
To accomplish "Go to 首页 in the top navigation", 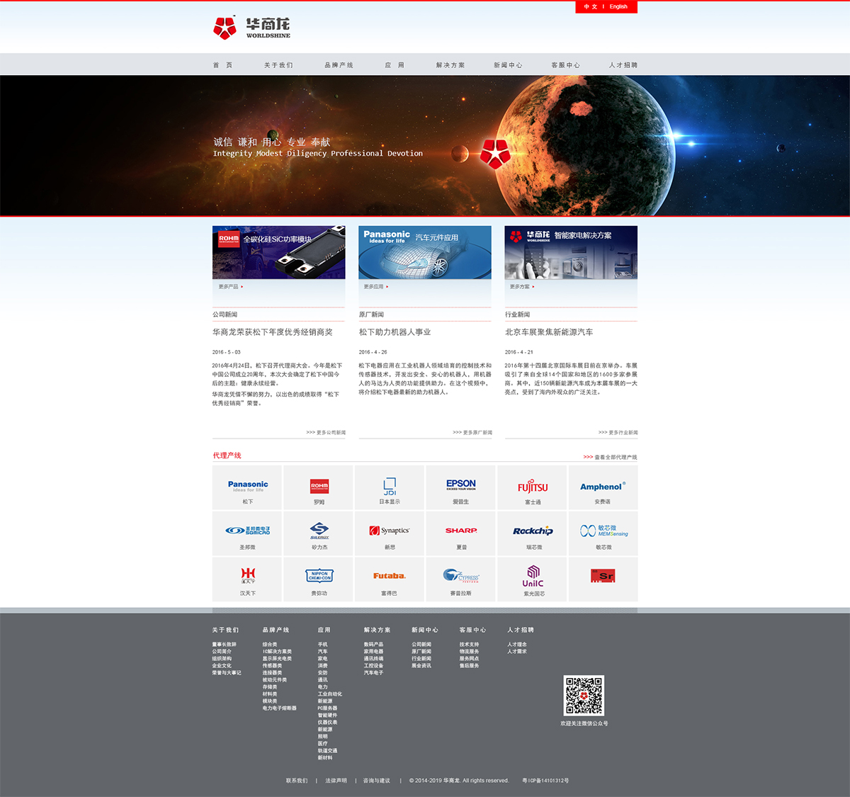I will click(x=222, y=65).
